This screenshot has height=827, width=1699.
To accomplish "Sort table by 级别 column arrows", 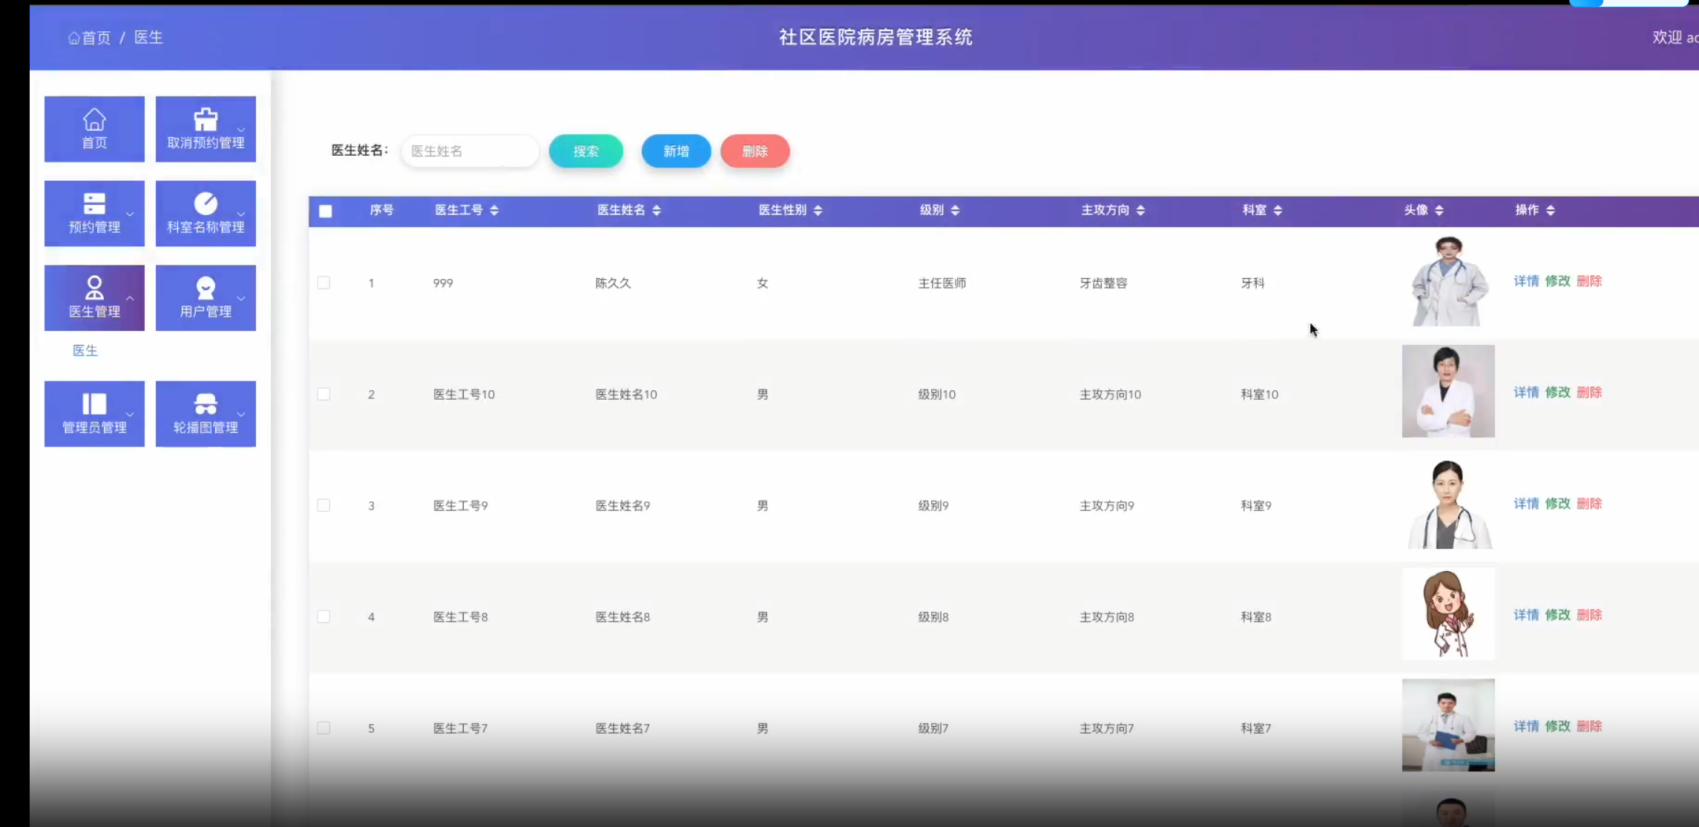I will pos(955,211).
